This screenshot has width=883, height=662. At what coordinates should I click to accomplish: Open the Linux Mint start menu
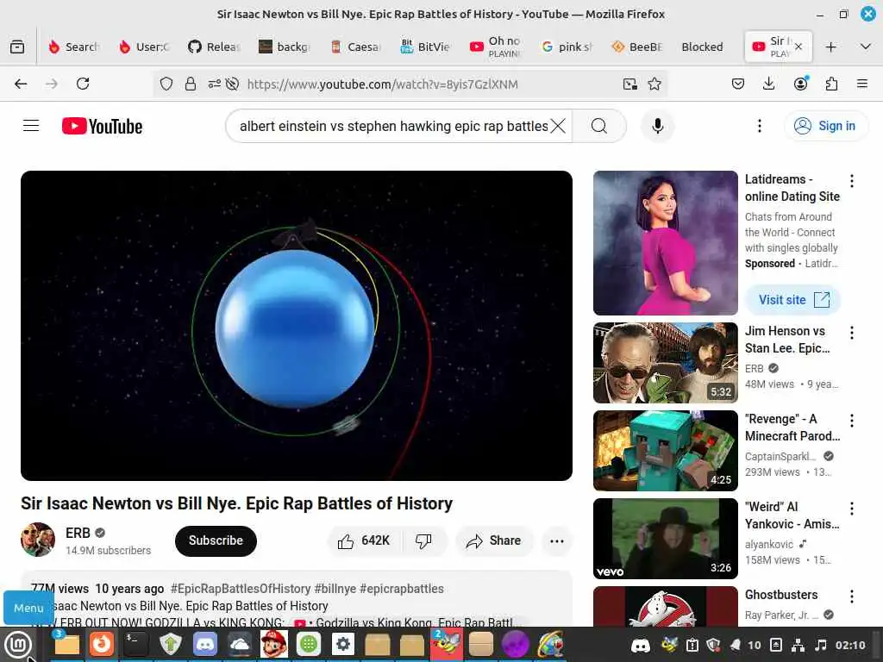(19, 645)
